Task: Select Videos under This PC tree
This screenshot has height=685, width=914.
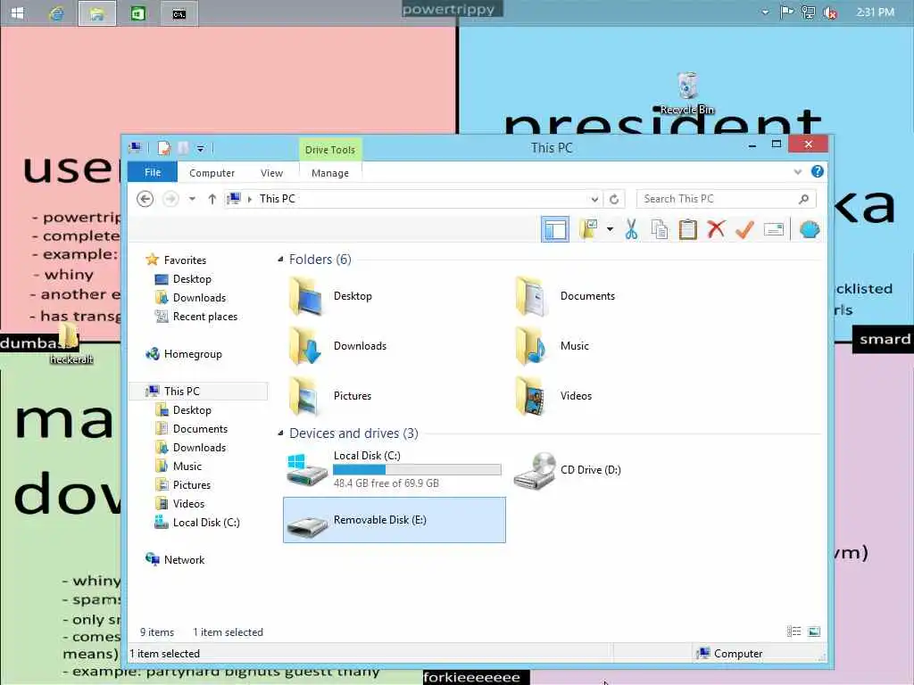Action: click(x=180, y=503)
